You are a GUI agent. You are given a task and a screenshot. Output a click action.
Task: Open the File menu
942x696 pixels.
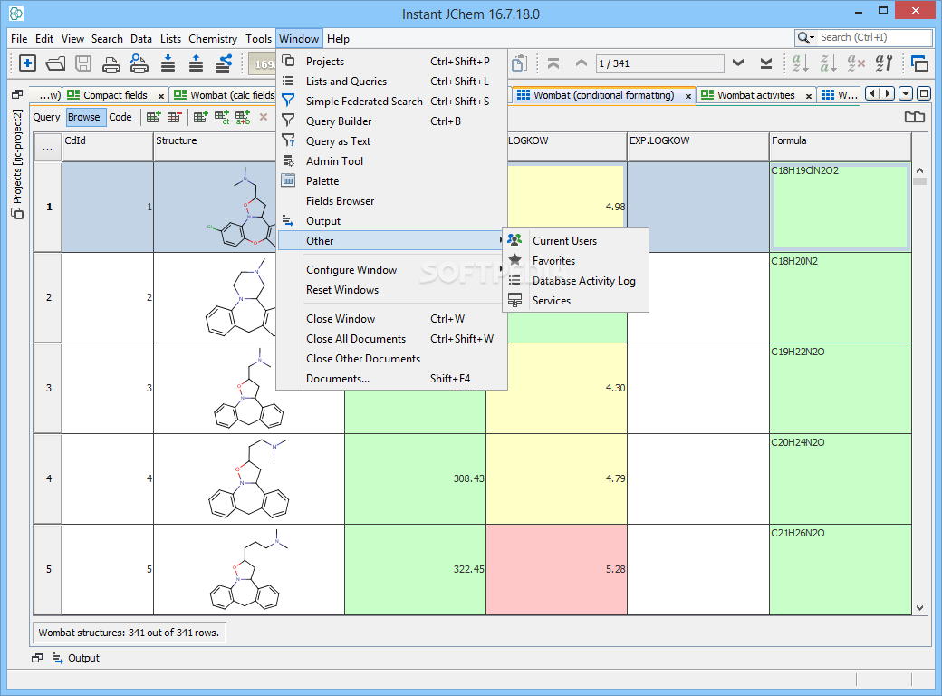(19, 38)
